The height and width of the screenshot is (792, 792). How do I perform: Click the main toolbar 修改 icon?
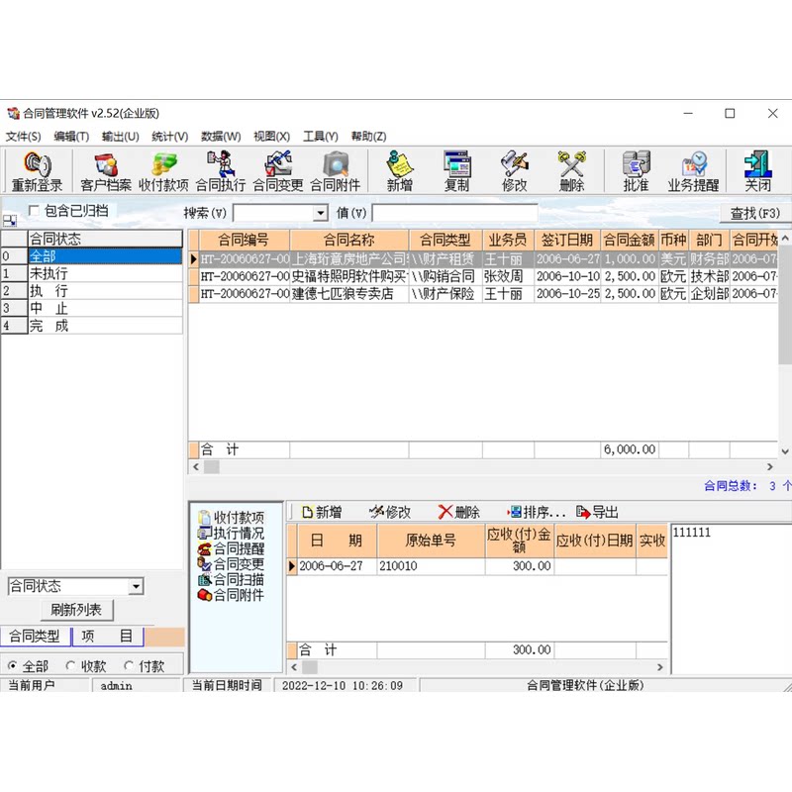pyautogui.click(x=514, y=171)
